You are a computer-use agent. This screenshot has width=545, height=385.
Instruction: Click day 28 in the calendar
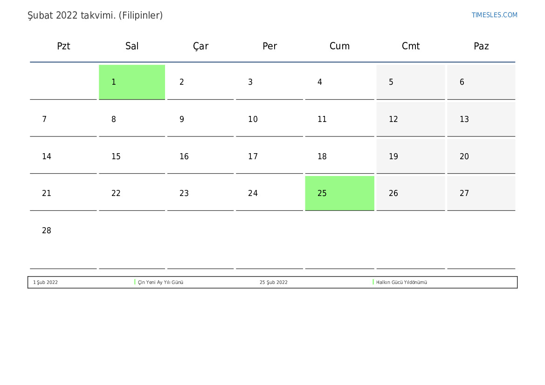pos(63,230)
